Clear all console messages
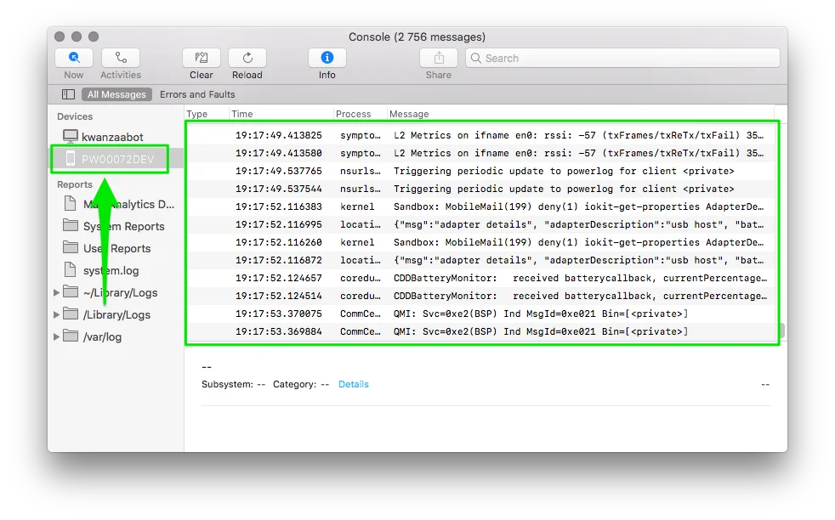The height and width of the screenshot is (520, 835). (201, 58)
